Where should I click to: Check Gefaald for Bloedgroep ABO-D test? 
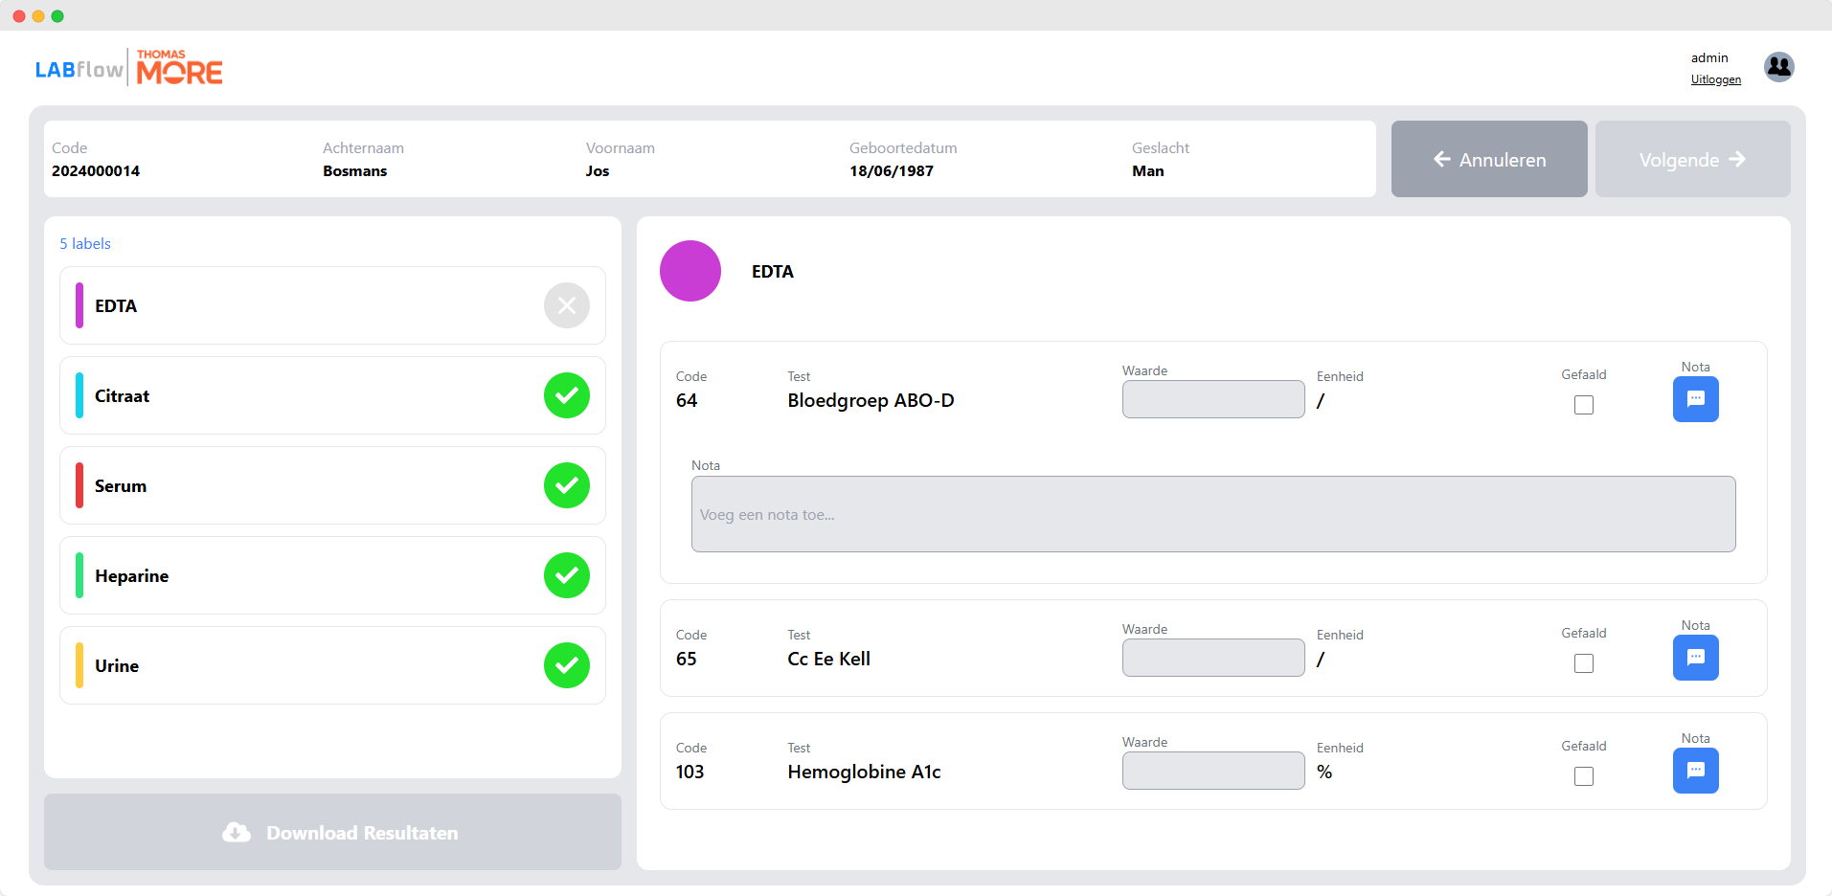pyautogui.click(x=1584, y=405)
